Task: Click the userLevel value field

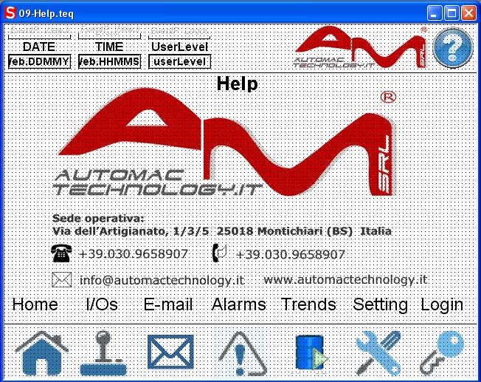Action: point(180,61)
